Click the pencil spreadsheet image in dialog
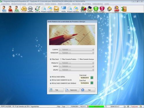Image resolution: width=144 pixels, height=108 pixels. pyautogui.click(x=72, y=35)
